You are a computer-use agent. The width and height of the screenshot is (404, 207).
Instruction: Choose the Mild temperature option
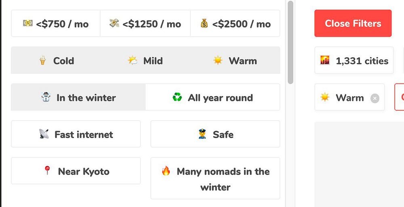click(145, 61)
